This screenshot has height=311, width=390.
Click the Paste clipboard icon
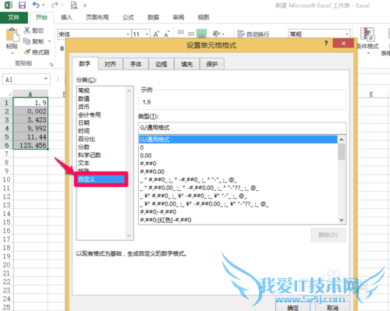click(12, 34)
